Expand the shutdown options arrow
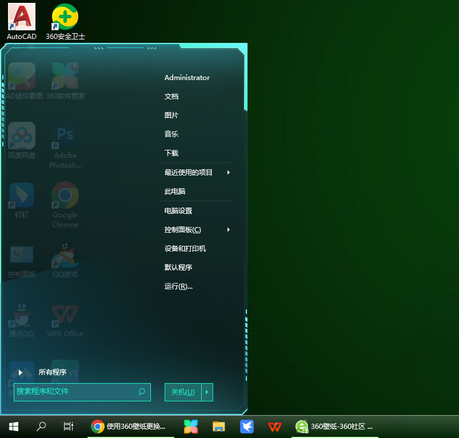 pyautogui.click(x=206, y=392)
